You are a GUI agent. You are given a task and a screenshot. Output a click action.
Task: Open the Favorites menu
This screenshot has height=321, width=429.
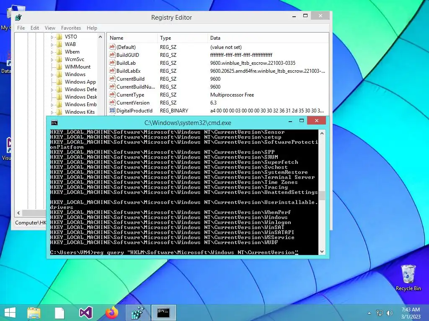[71, 28]
